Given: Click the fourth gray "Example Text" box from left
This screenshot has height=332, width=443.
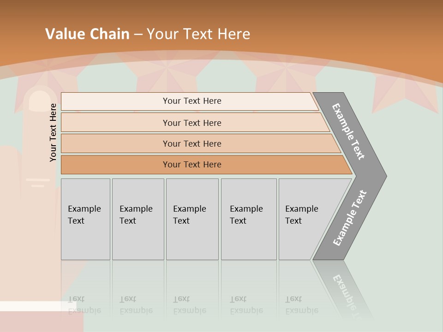Looking at the screenshot, I should click(249, 219).
